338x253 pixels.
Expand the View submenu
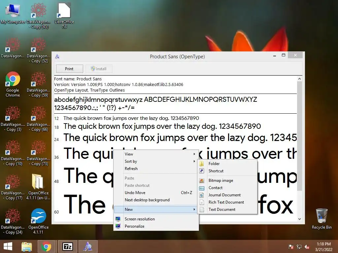pos(160,154)
